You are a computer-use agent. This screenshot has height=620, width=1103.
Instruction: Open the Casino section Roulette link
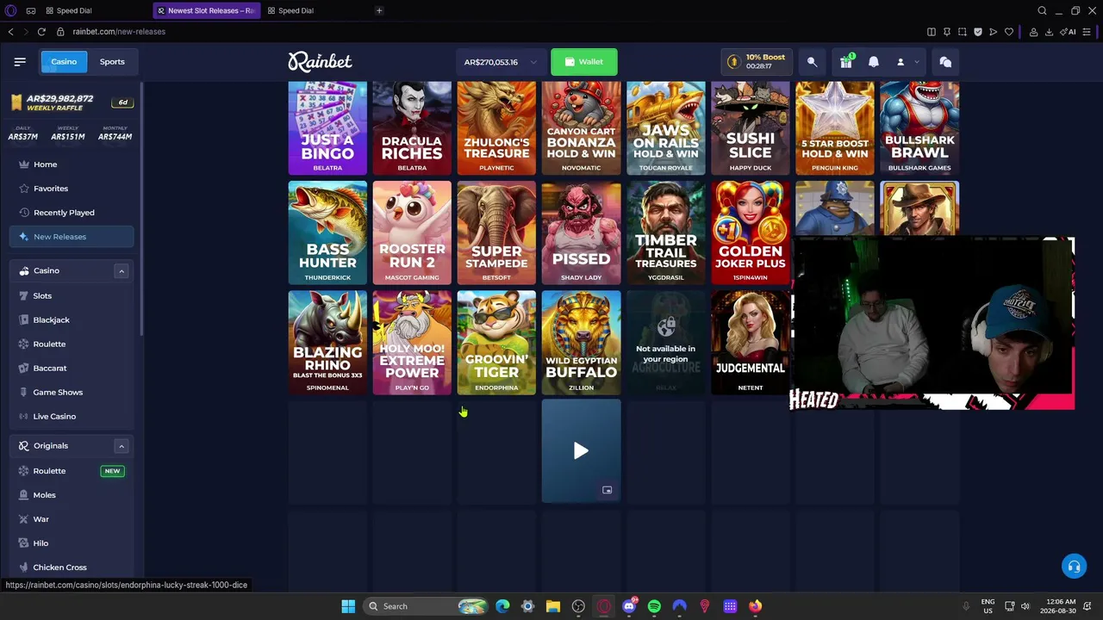point(72,344)
